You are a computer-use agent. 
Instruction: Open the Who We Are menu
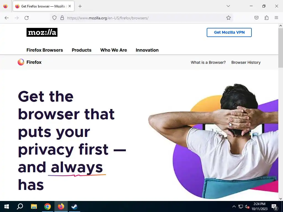pyautogui.click(x=114, y=50)
